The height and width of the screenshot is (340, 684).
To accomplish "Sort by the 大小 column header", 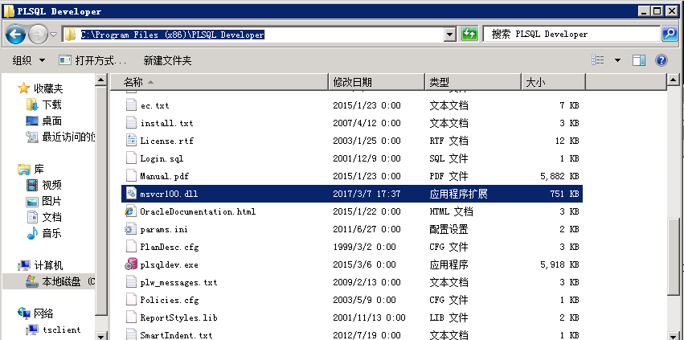I will pyautogui.click(x=554, y=82).
